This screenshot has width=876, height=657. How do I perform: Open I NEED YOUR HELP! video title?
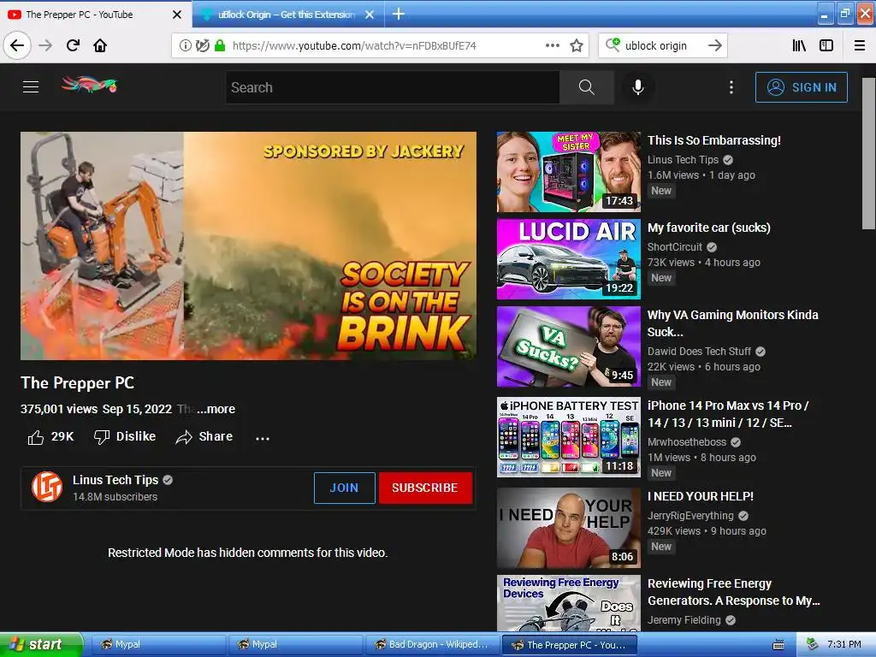tap(701, 496)
